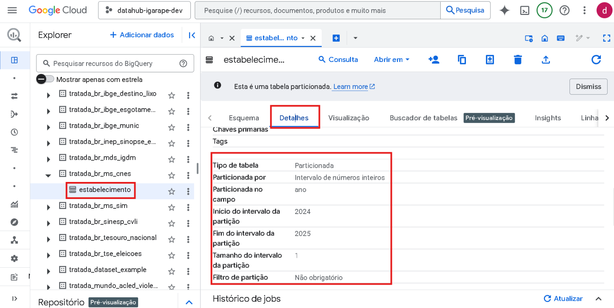Image resolution: width=614 pixels, height=308 pixels.
Task: Click the BigQuery resource search field
Action: point(114,63)
